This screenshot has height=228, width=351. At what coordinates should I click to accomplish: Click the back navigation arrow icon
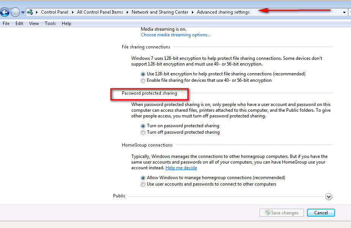pos(5,12)
